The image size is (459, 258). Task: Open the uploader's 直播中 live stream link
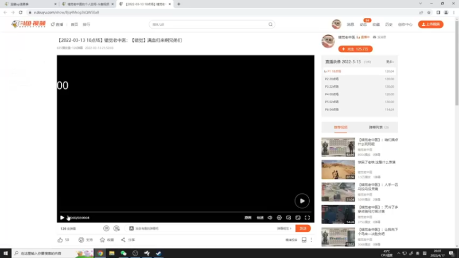pos(363,37)
